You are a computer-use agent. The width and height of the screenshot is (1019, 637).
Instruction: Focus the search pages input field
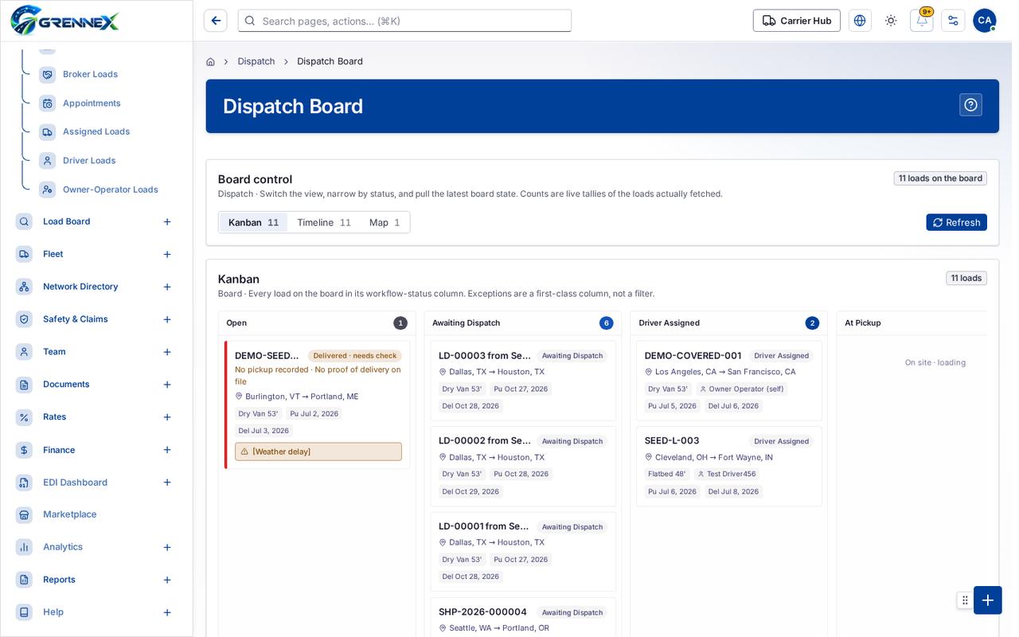[404, 21]
